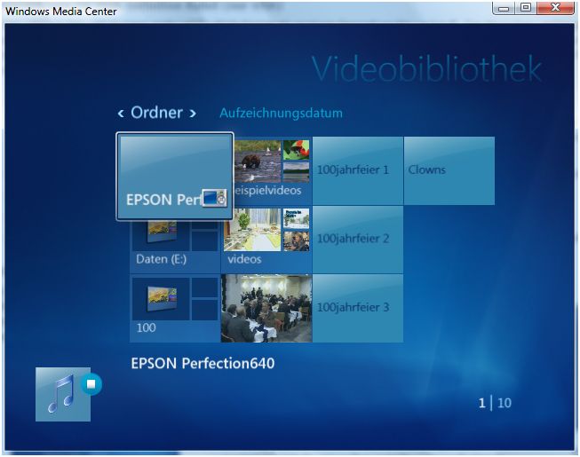The image size is (580, 457).
Task: Click the Videobibliothek heading
Action: [426, 69]
